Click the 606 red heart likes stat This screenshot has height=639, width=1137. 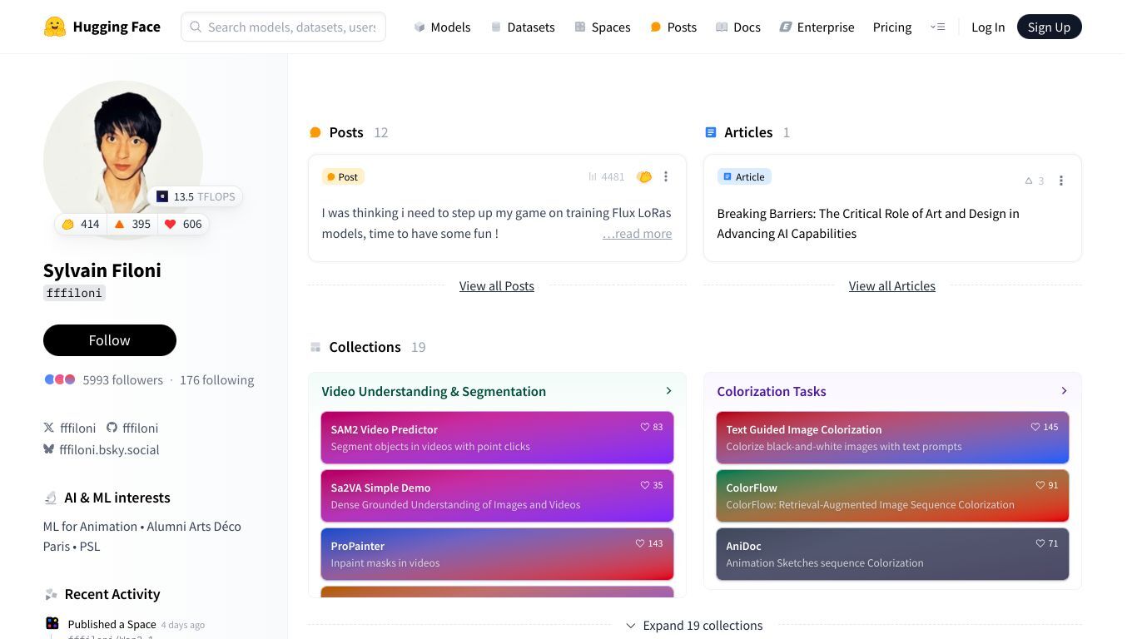click(x=182, y=224)
